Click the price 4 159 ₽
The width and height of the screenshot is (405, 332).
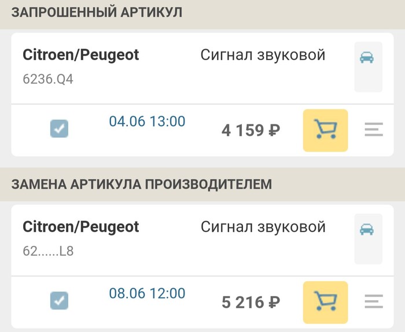pos(251,130)
